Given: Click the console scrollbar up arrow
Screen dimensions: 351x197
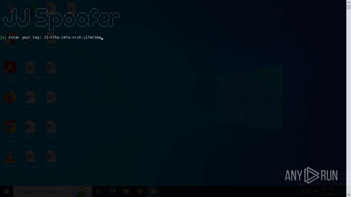Looking at the screenshot, I should click(x=349, y=2).
